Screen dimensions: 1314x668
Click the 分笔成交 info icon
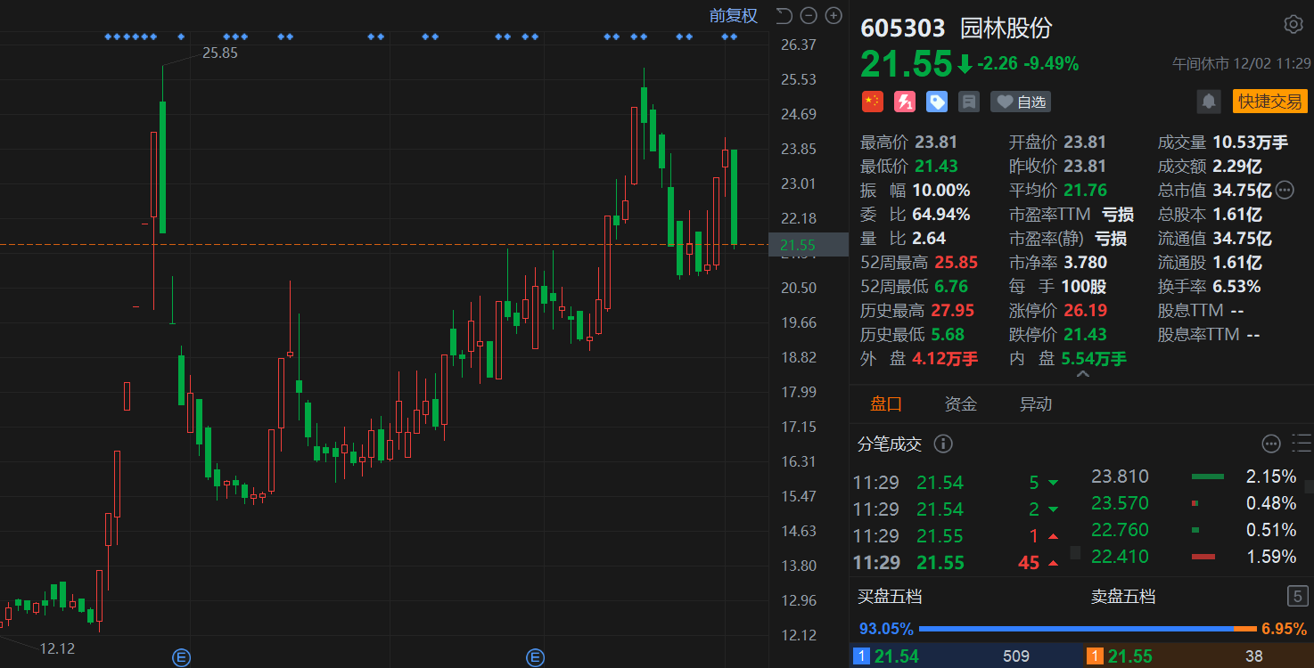click(x=943, y=444)
